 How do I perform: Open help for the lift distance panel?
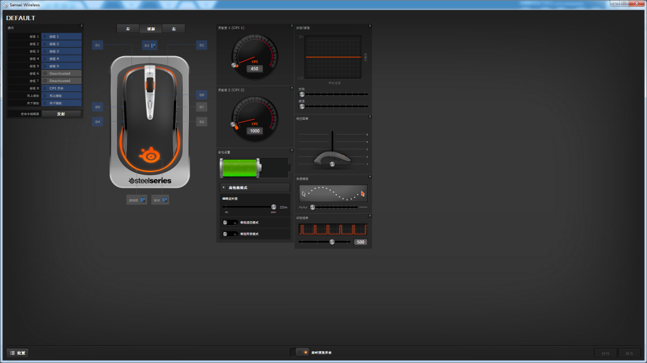click(370, 117)
